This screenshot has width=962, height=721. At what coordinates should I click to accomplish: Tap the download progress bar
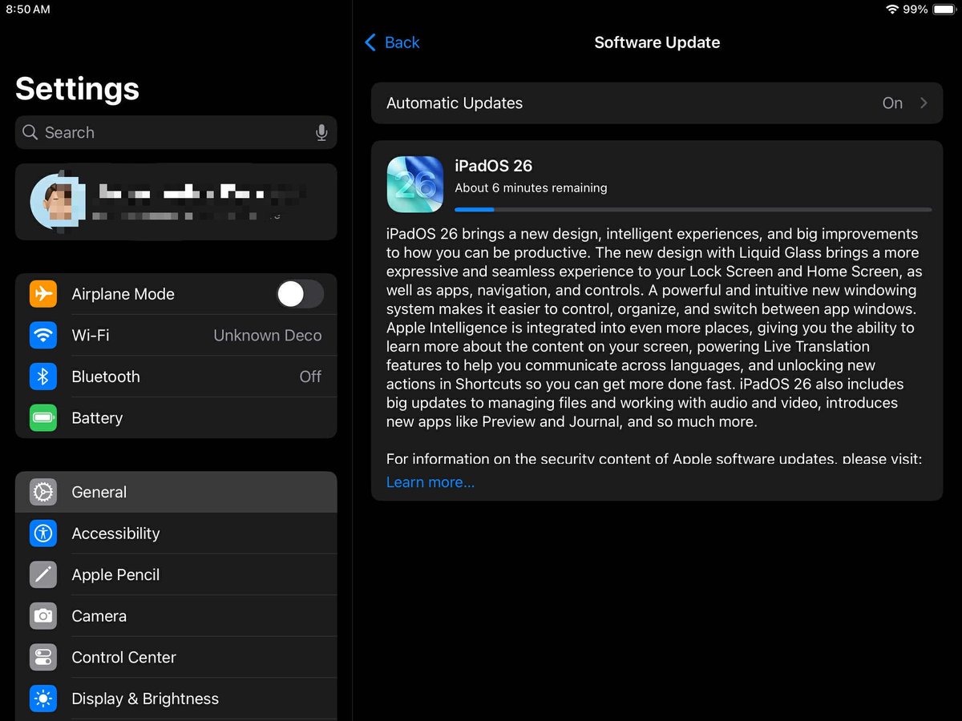[693, 209]
